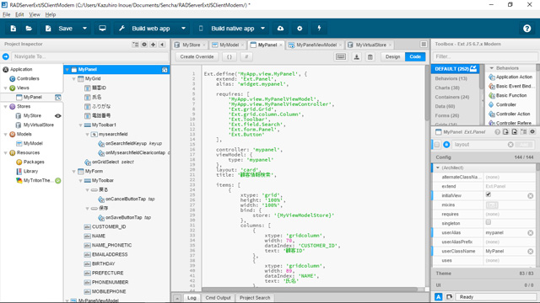Screen dimensions: 540x303
Task: Collapse the MyGrid node
Action: pos(73,79)
